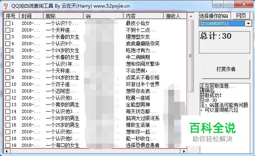Toggle checkbox for row 13
The height and width of the screenshot is (156, 255).
(8, 105)
